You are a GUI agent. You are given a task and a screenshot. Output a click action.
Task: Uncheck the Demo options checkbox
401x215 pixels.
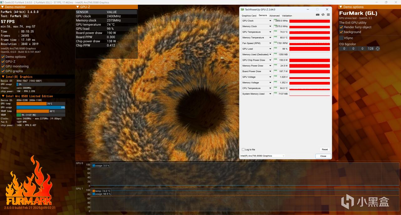coord(3,57)
